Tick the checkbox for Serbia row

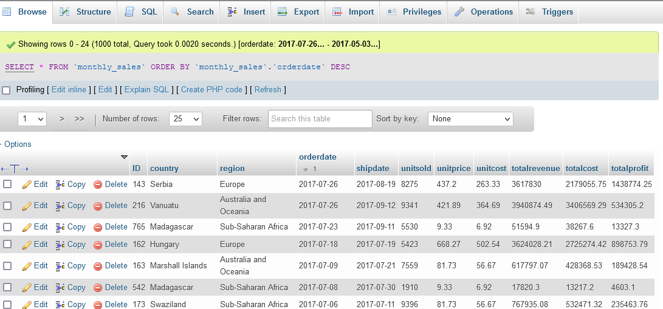coord(7,184)
